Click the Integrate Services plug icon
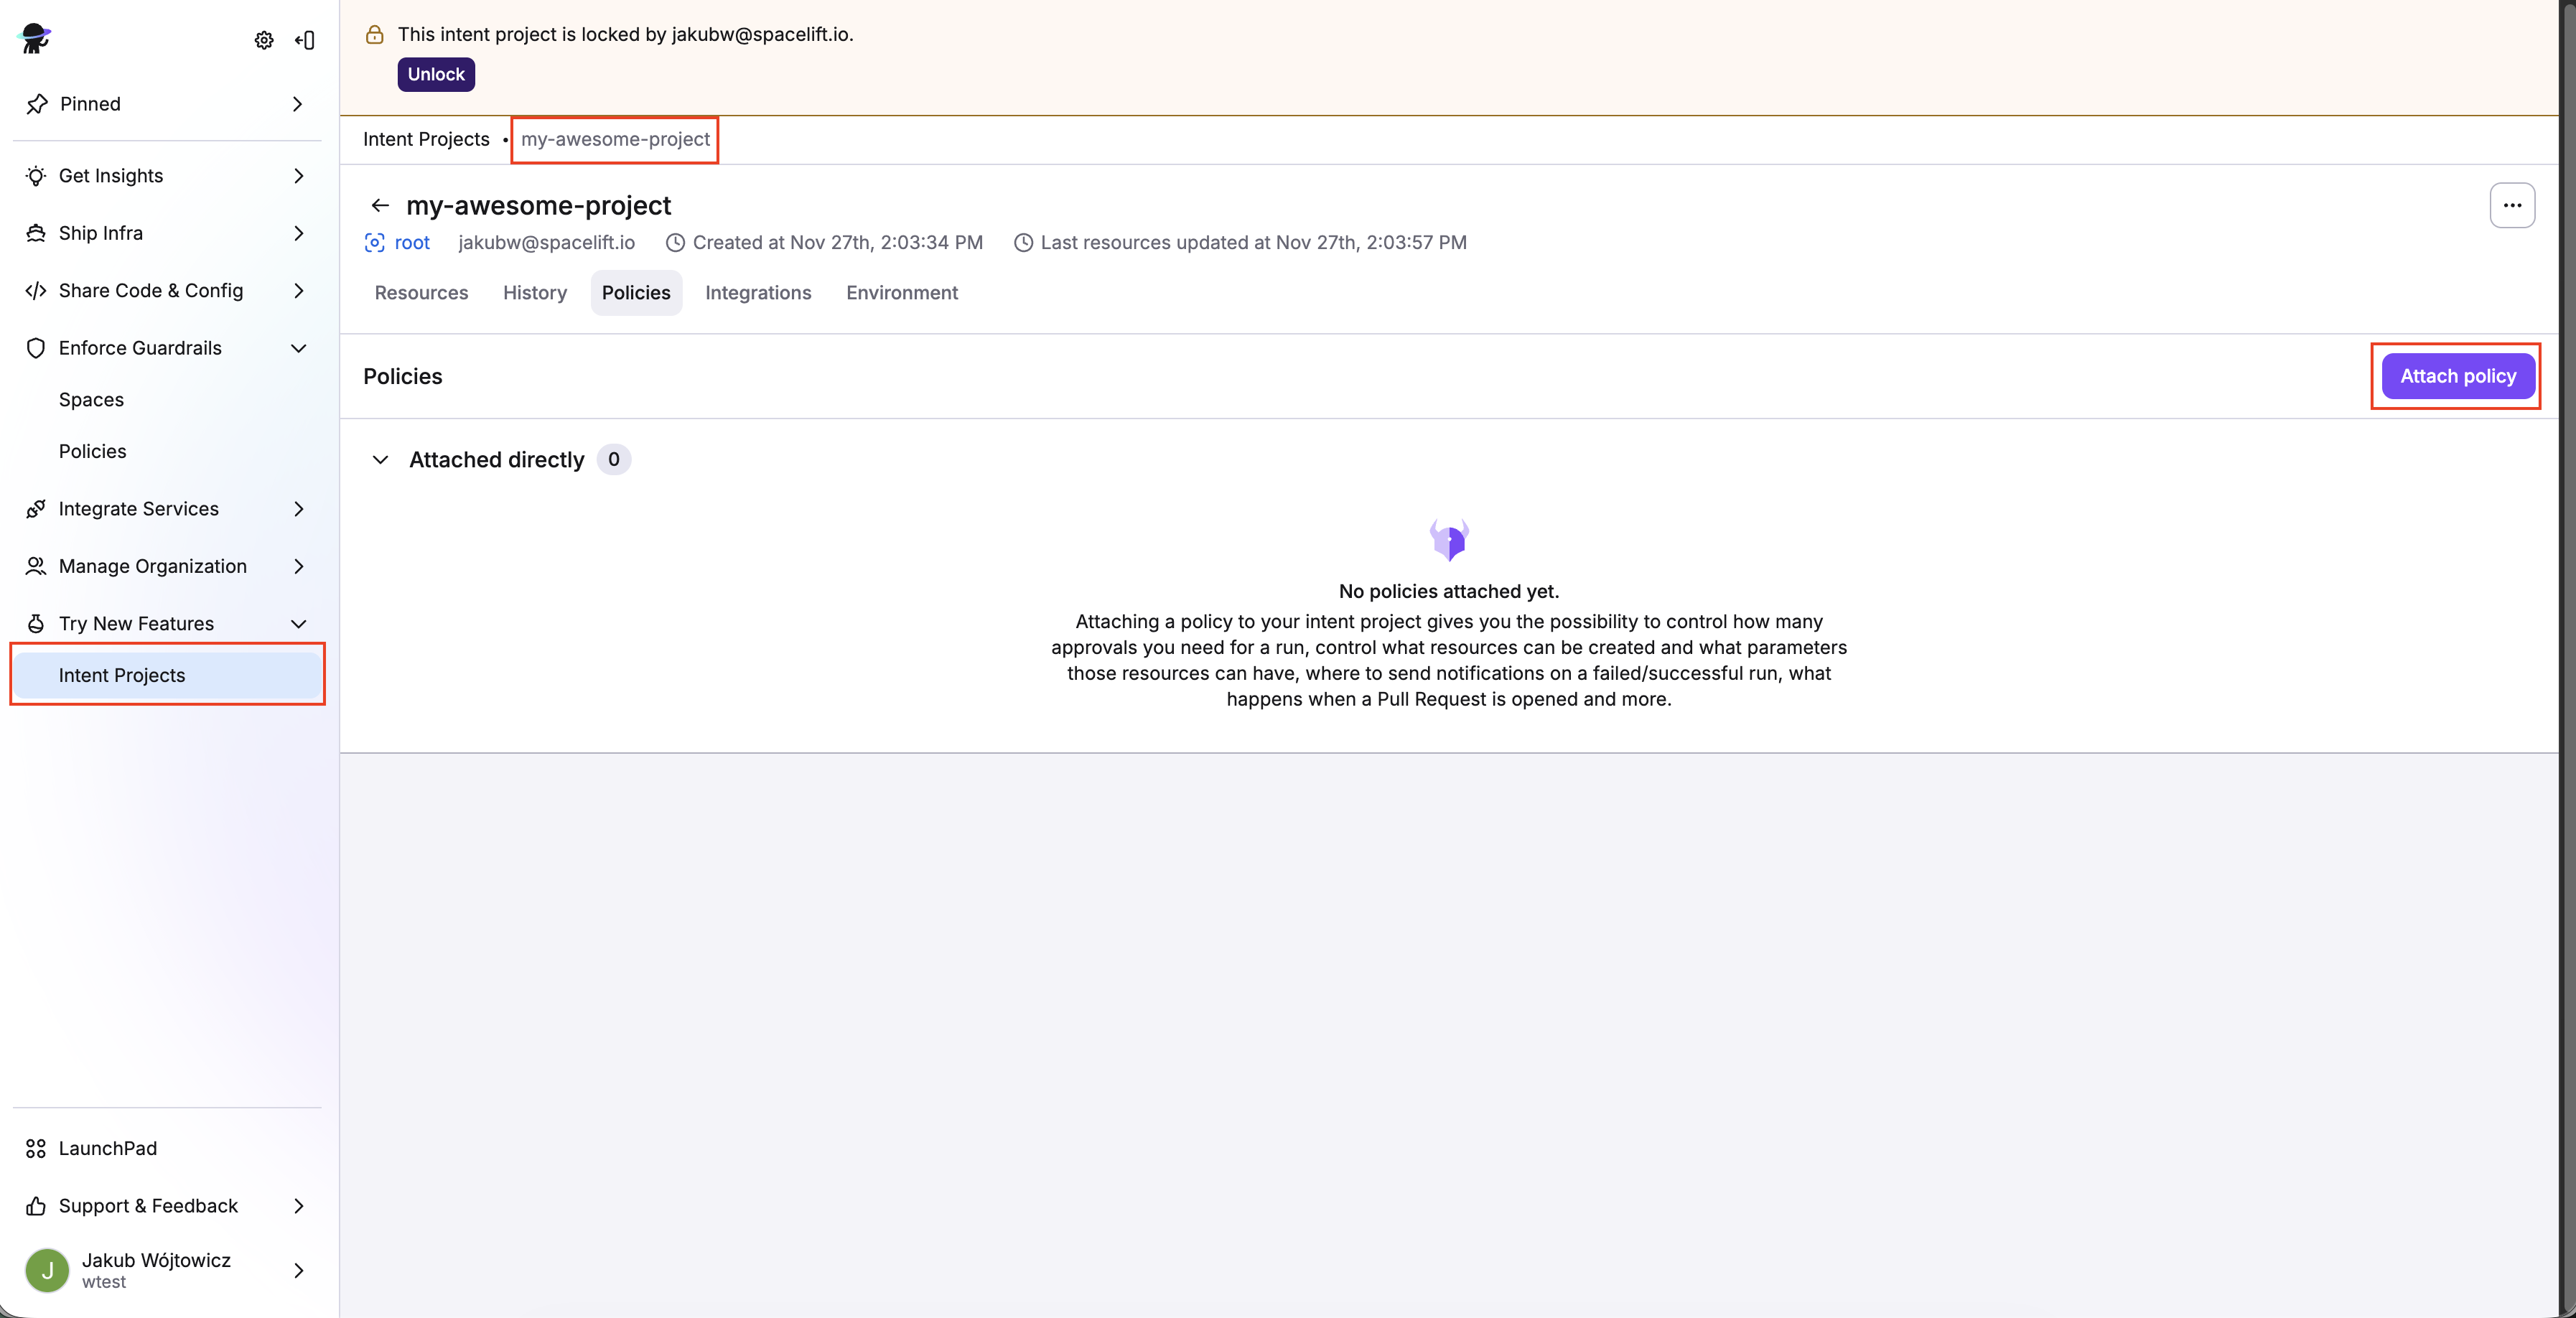Screen dimensions: 2576x1318 36,508
